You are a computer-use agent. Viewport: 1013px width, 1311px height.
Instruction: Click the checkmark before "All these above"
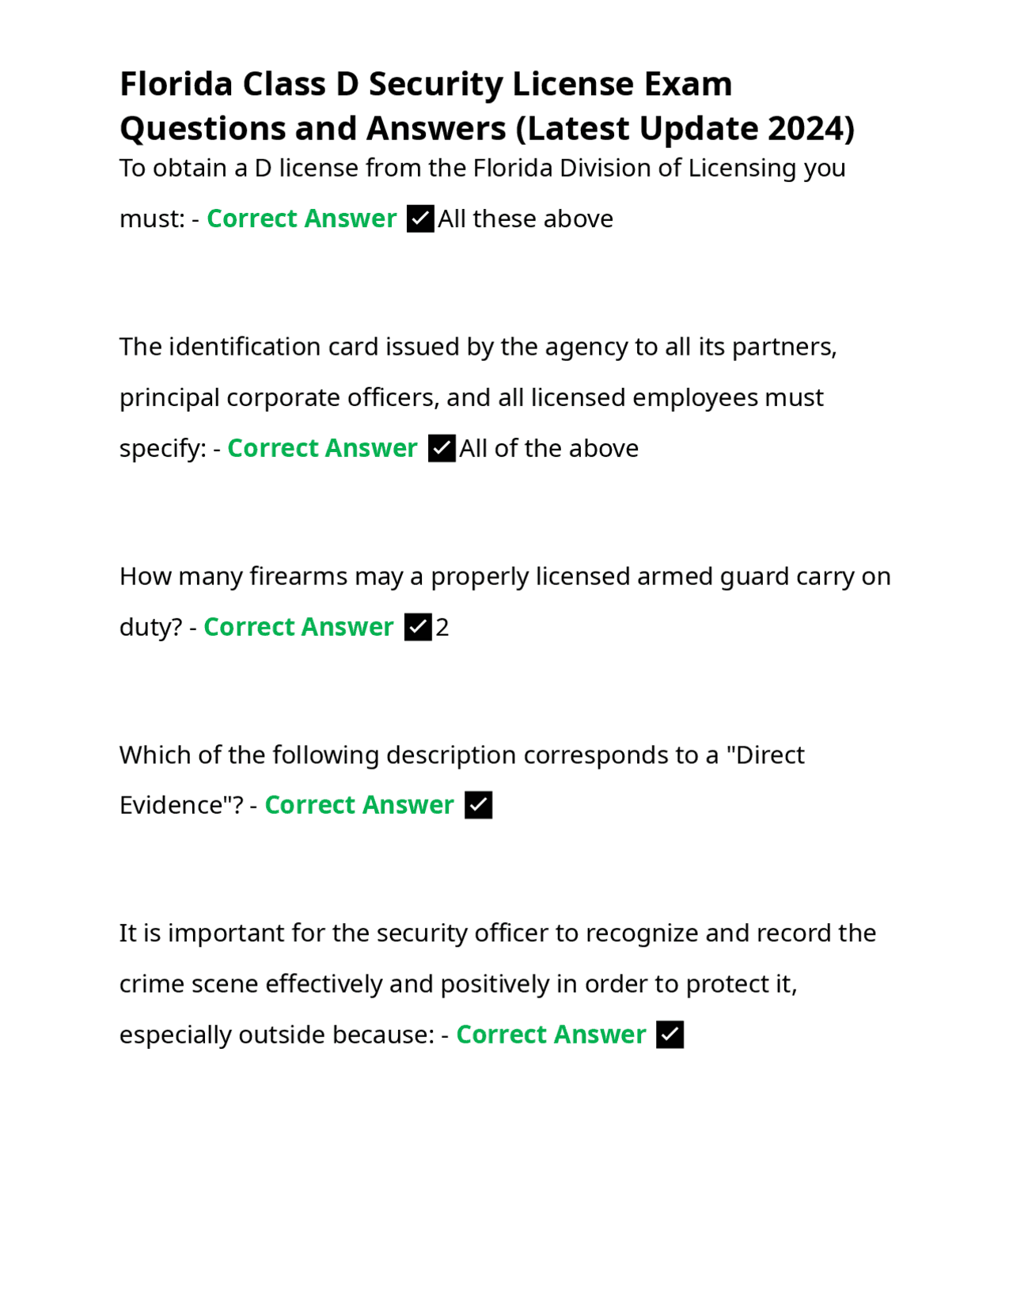[420, 218]
